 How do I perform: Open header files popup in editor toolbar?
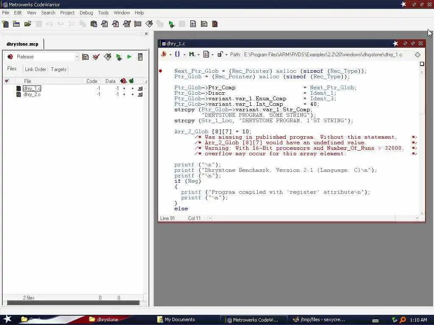pyautogui.click(x=164, y=54)
